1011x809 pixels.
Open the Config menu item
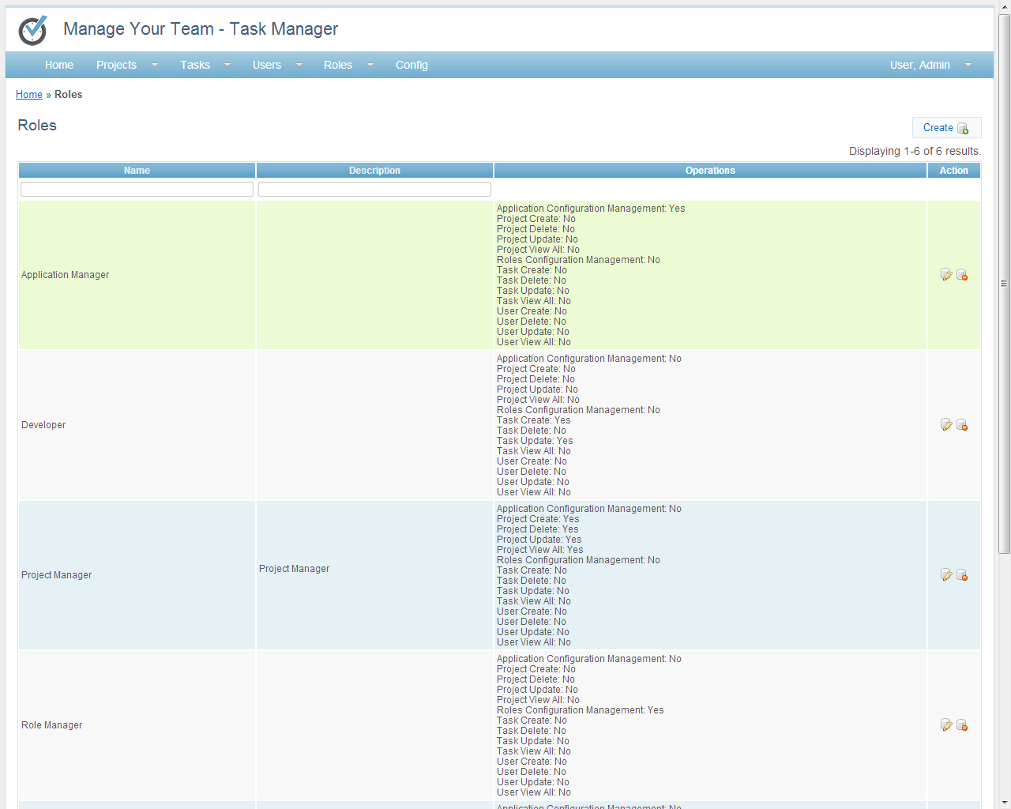pyautogui.click(x=412, y=65)
